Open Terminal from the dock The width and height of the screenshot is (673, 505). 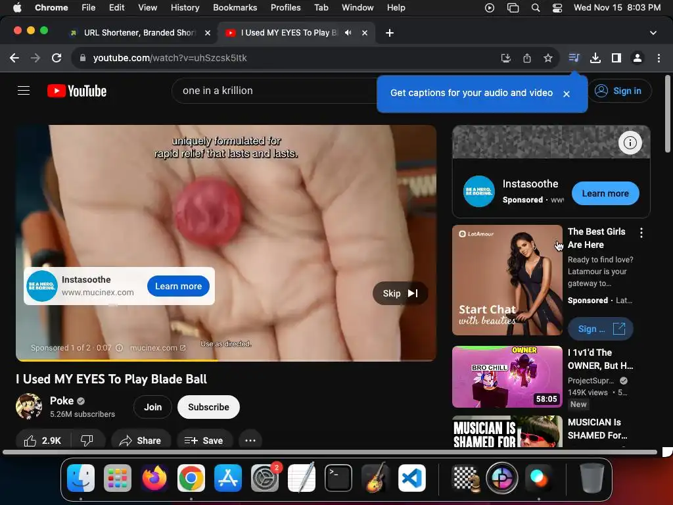pyautogui.click(x=338, y=478)
